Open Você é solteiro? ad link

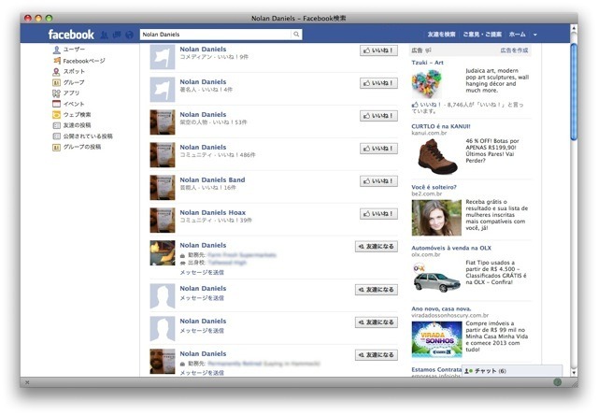point(434,187)
